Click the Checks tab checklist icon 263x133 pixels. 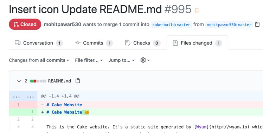click(128, 43)
